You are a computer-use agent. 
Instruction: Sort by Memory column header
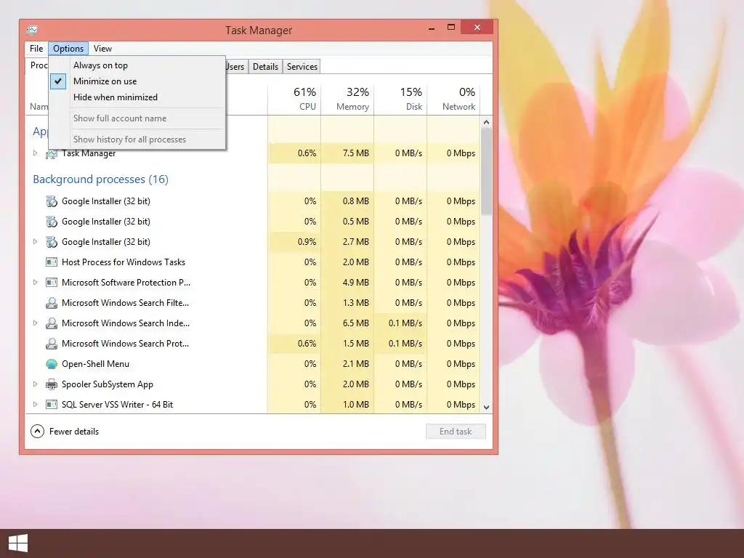[x=347, y=99]
